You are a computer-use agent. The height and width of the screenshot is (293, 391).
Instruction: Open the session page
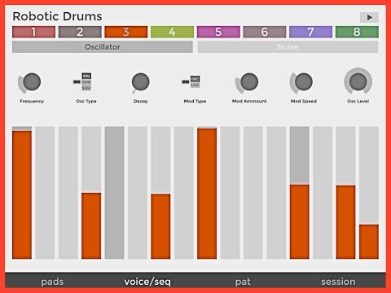click(x=338, y=282)
